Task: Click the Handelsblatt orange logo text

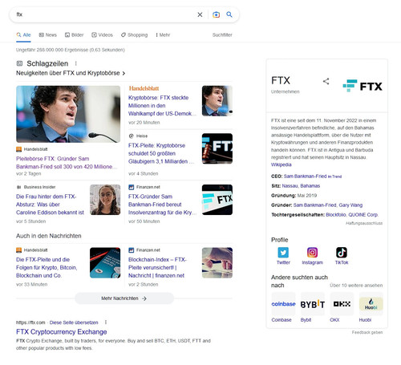Action: click(144, 88)
